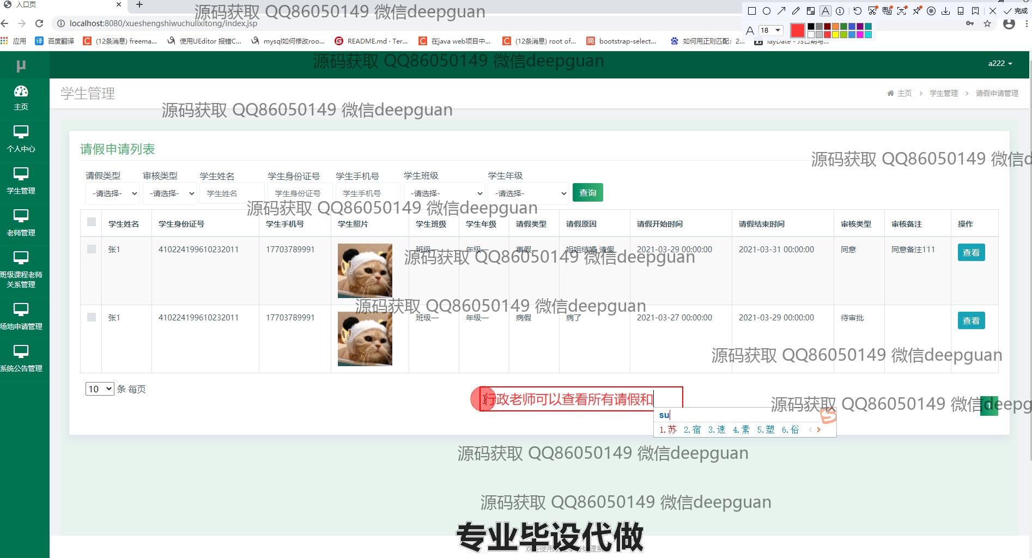Click 查看 for the 待审批 leave row
The width and height of the screenshot is (1032, 558).
pos(971,320)
